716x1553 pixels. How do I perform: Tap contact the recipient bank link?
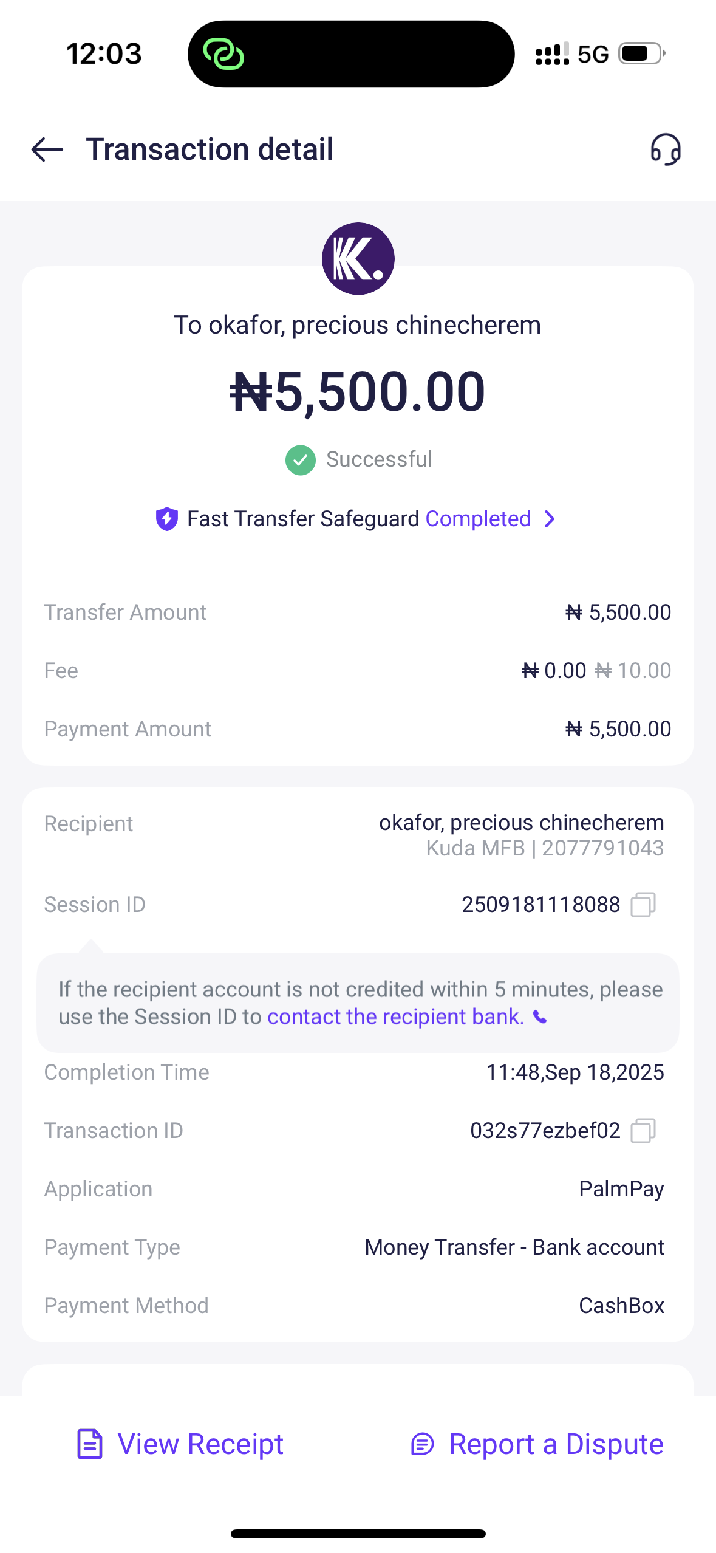[x=395, y=1017]
